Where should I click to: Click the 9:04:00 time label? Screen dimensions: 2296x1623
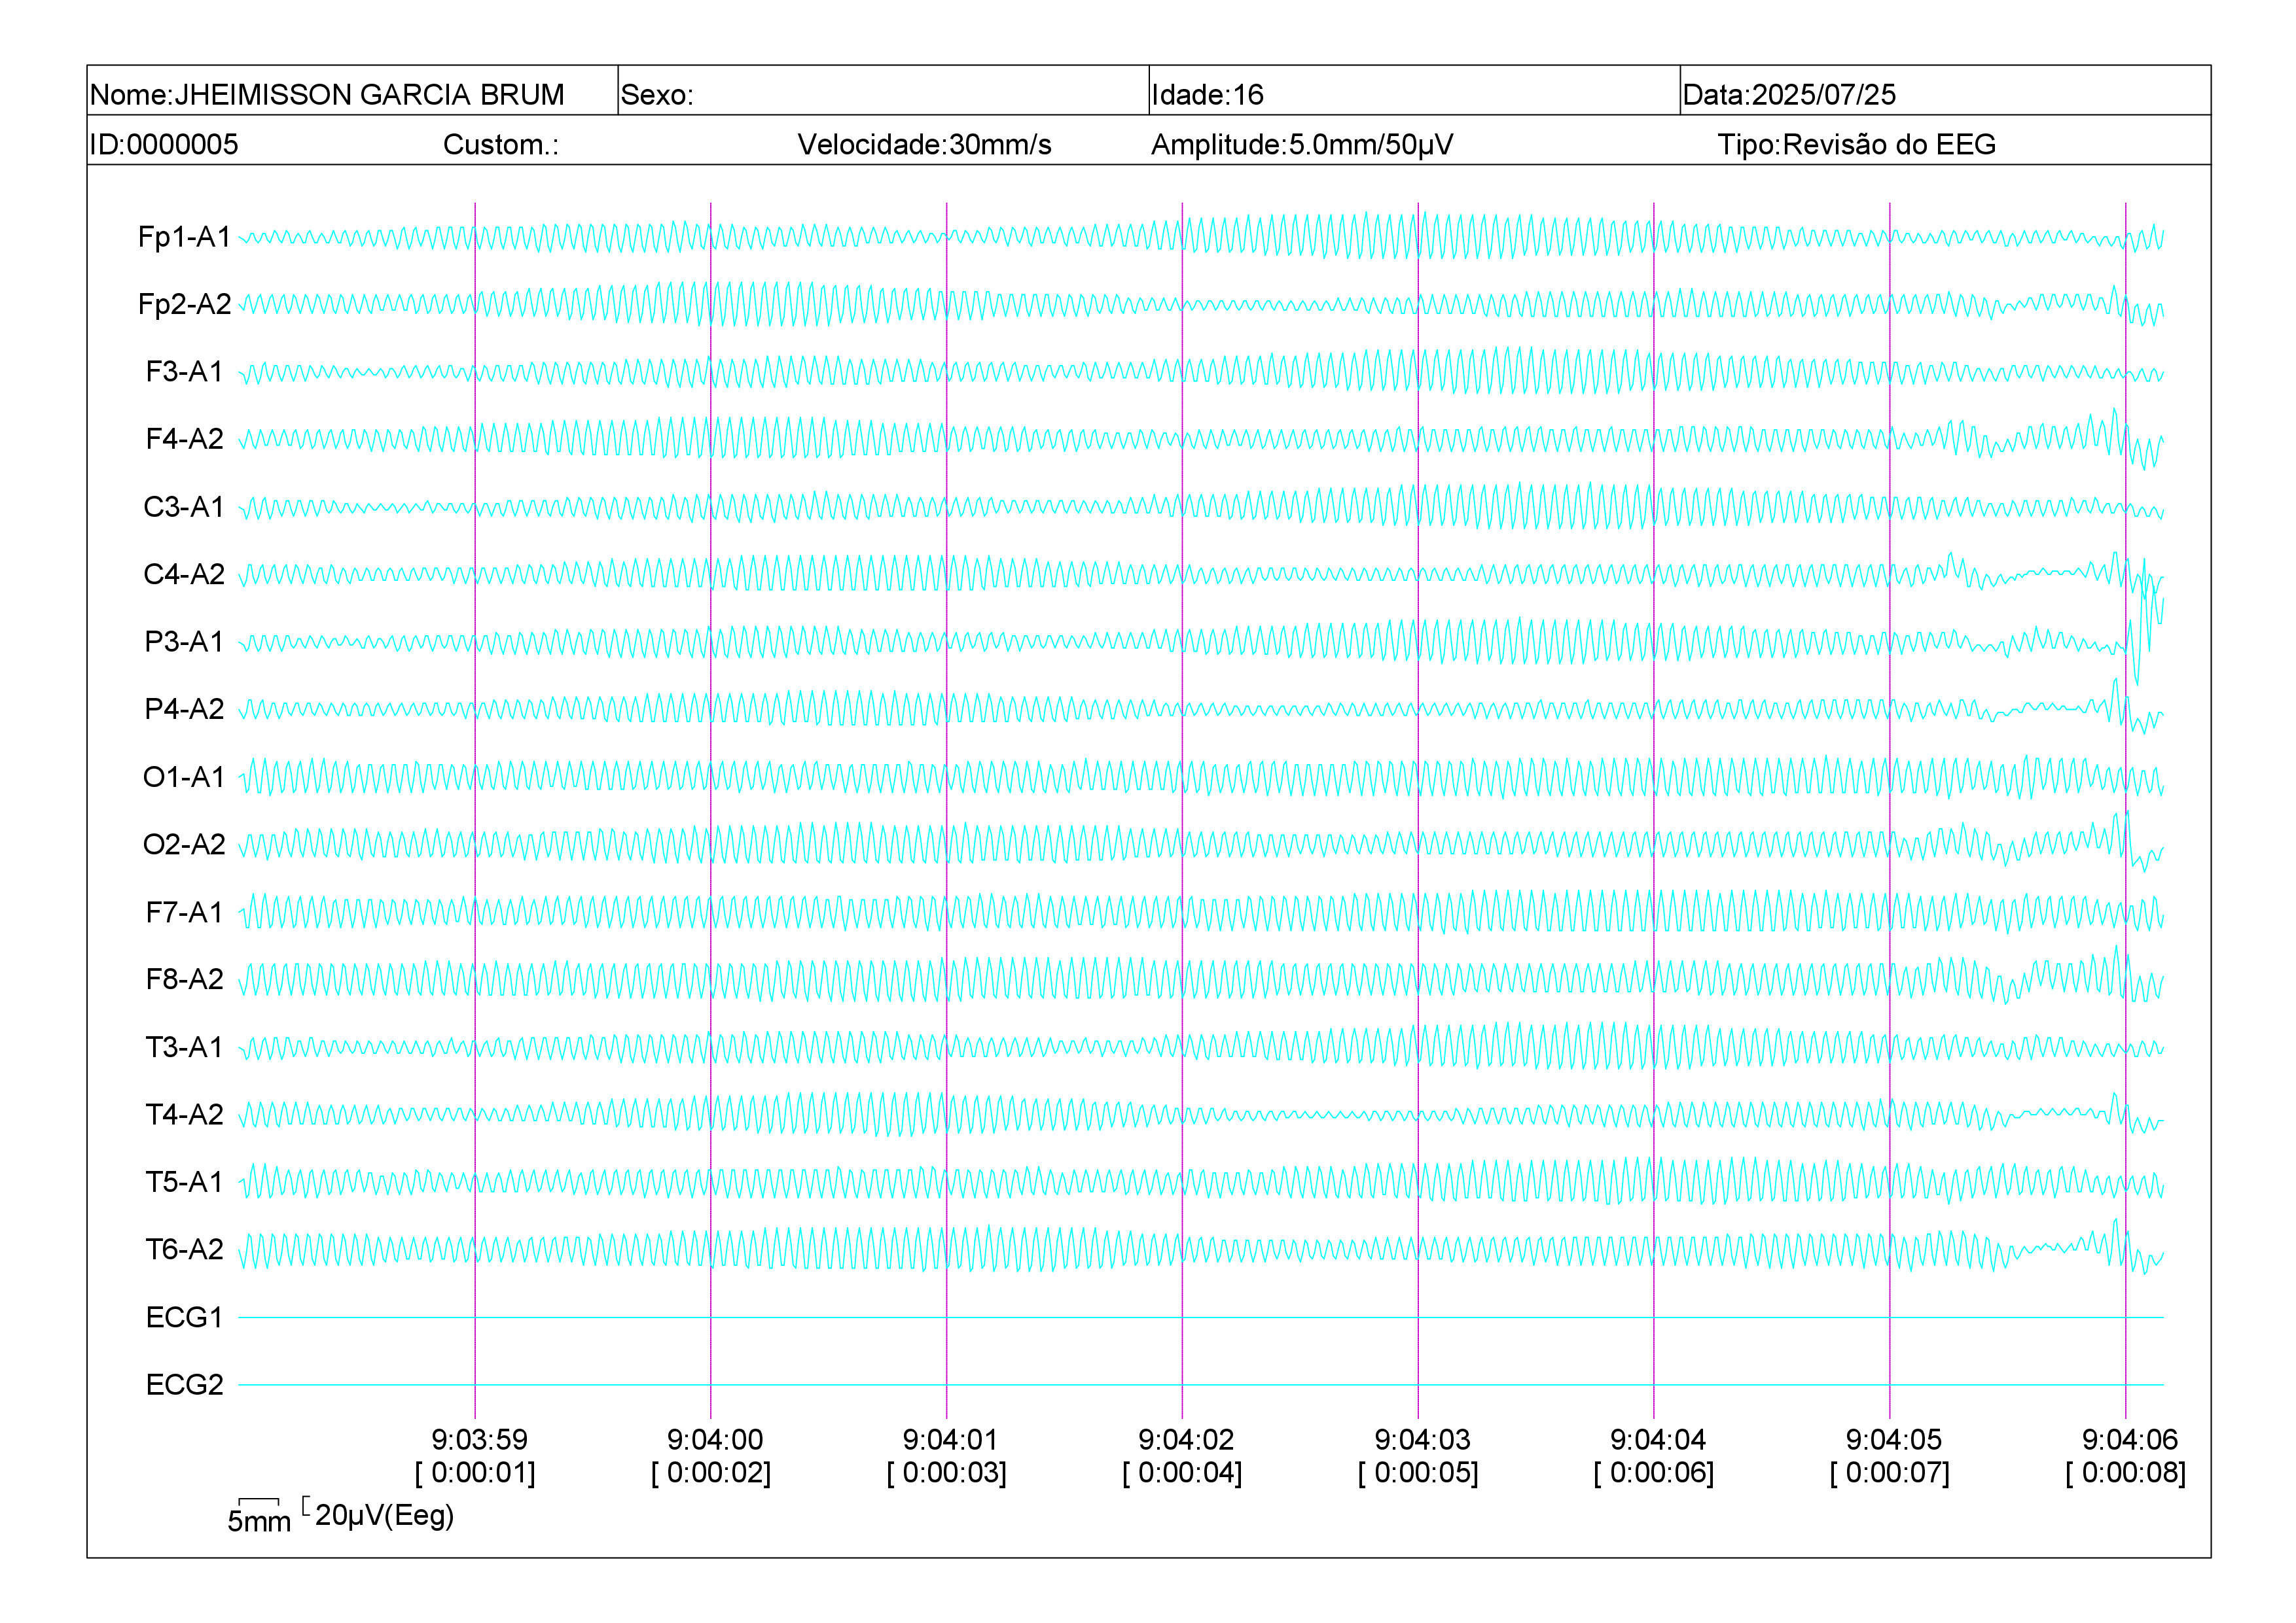(x=715, y=1440)
